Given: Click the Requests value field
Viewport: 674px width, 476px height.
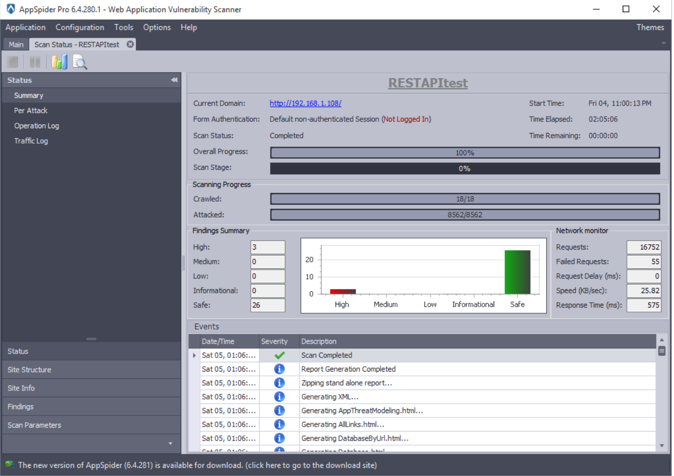Looking at the screenshot, I should point(644,247).
